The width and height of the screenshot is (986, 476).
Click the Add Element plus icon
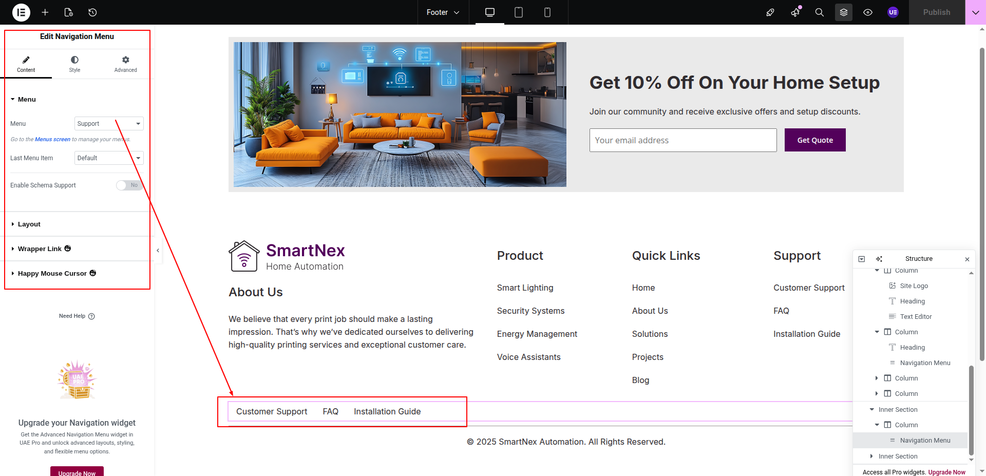[x=45, y=12]
